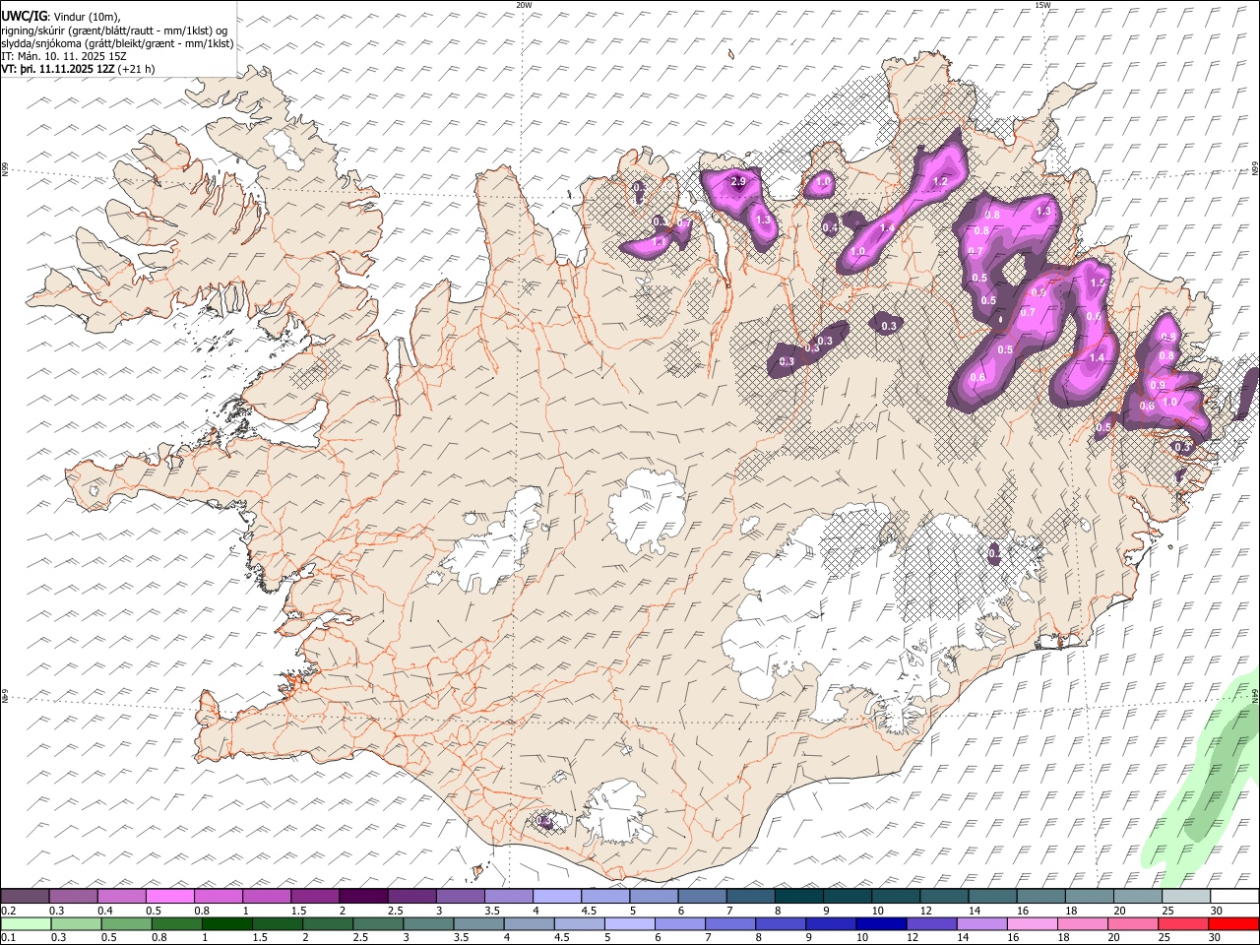Click the "15W" longitude label at top edge

pos(1042,5)
